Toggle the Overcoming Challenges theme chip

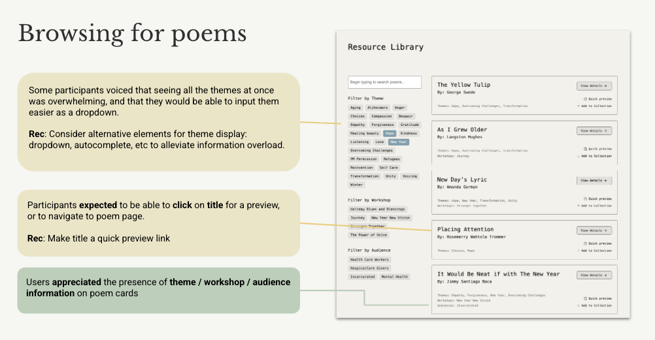[370, 150]
